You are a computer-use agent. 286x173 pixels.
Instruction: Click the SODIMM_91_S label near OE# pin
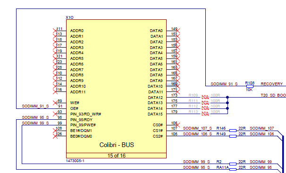click(35, 106)
